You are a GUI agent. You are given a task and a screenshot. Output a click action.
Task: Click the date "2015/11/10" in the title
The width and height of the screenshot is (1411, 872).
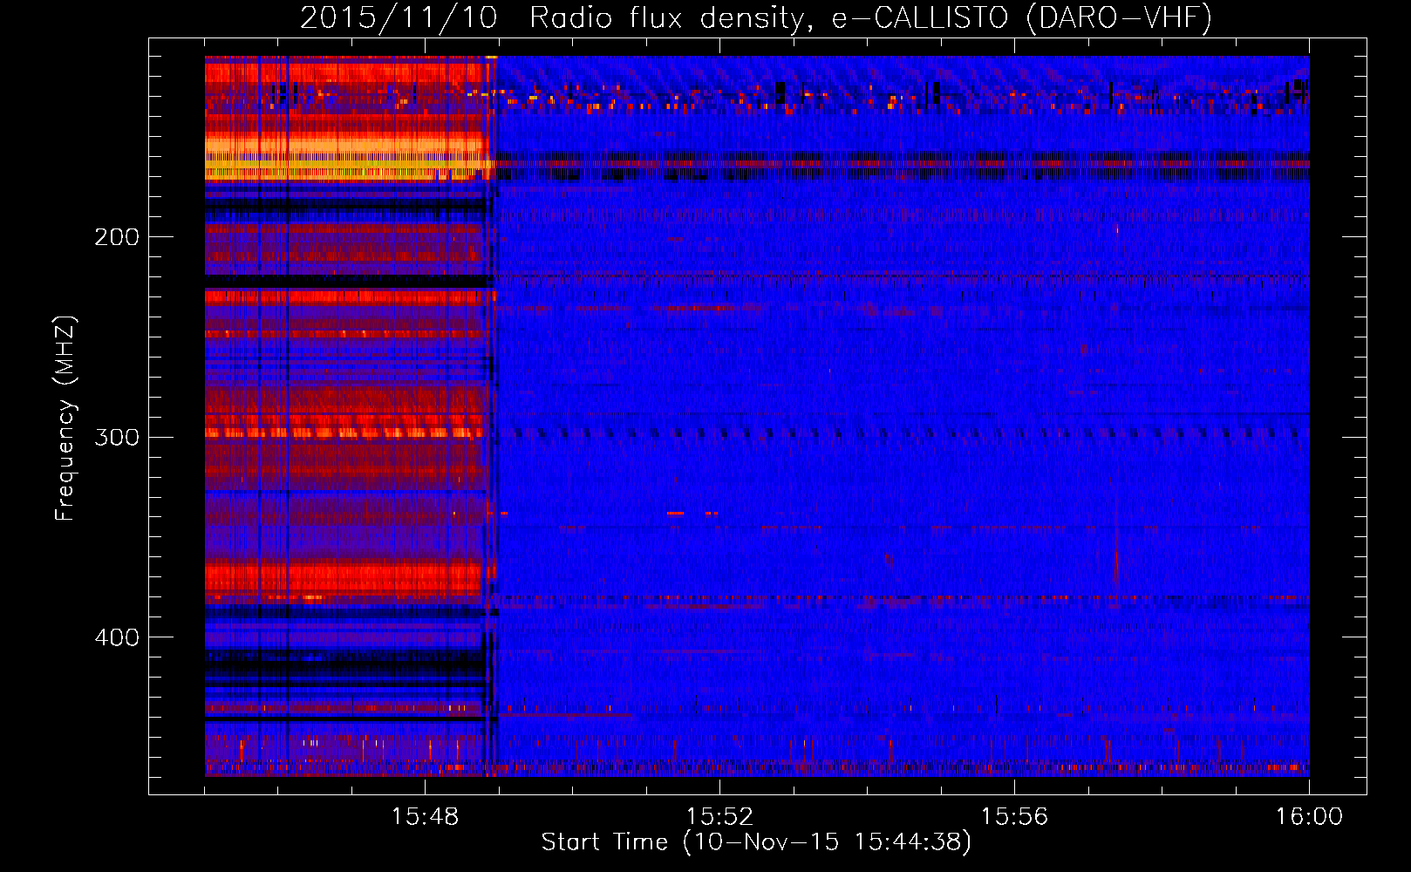click(x=399, y=17)
